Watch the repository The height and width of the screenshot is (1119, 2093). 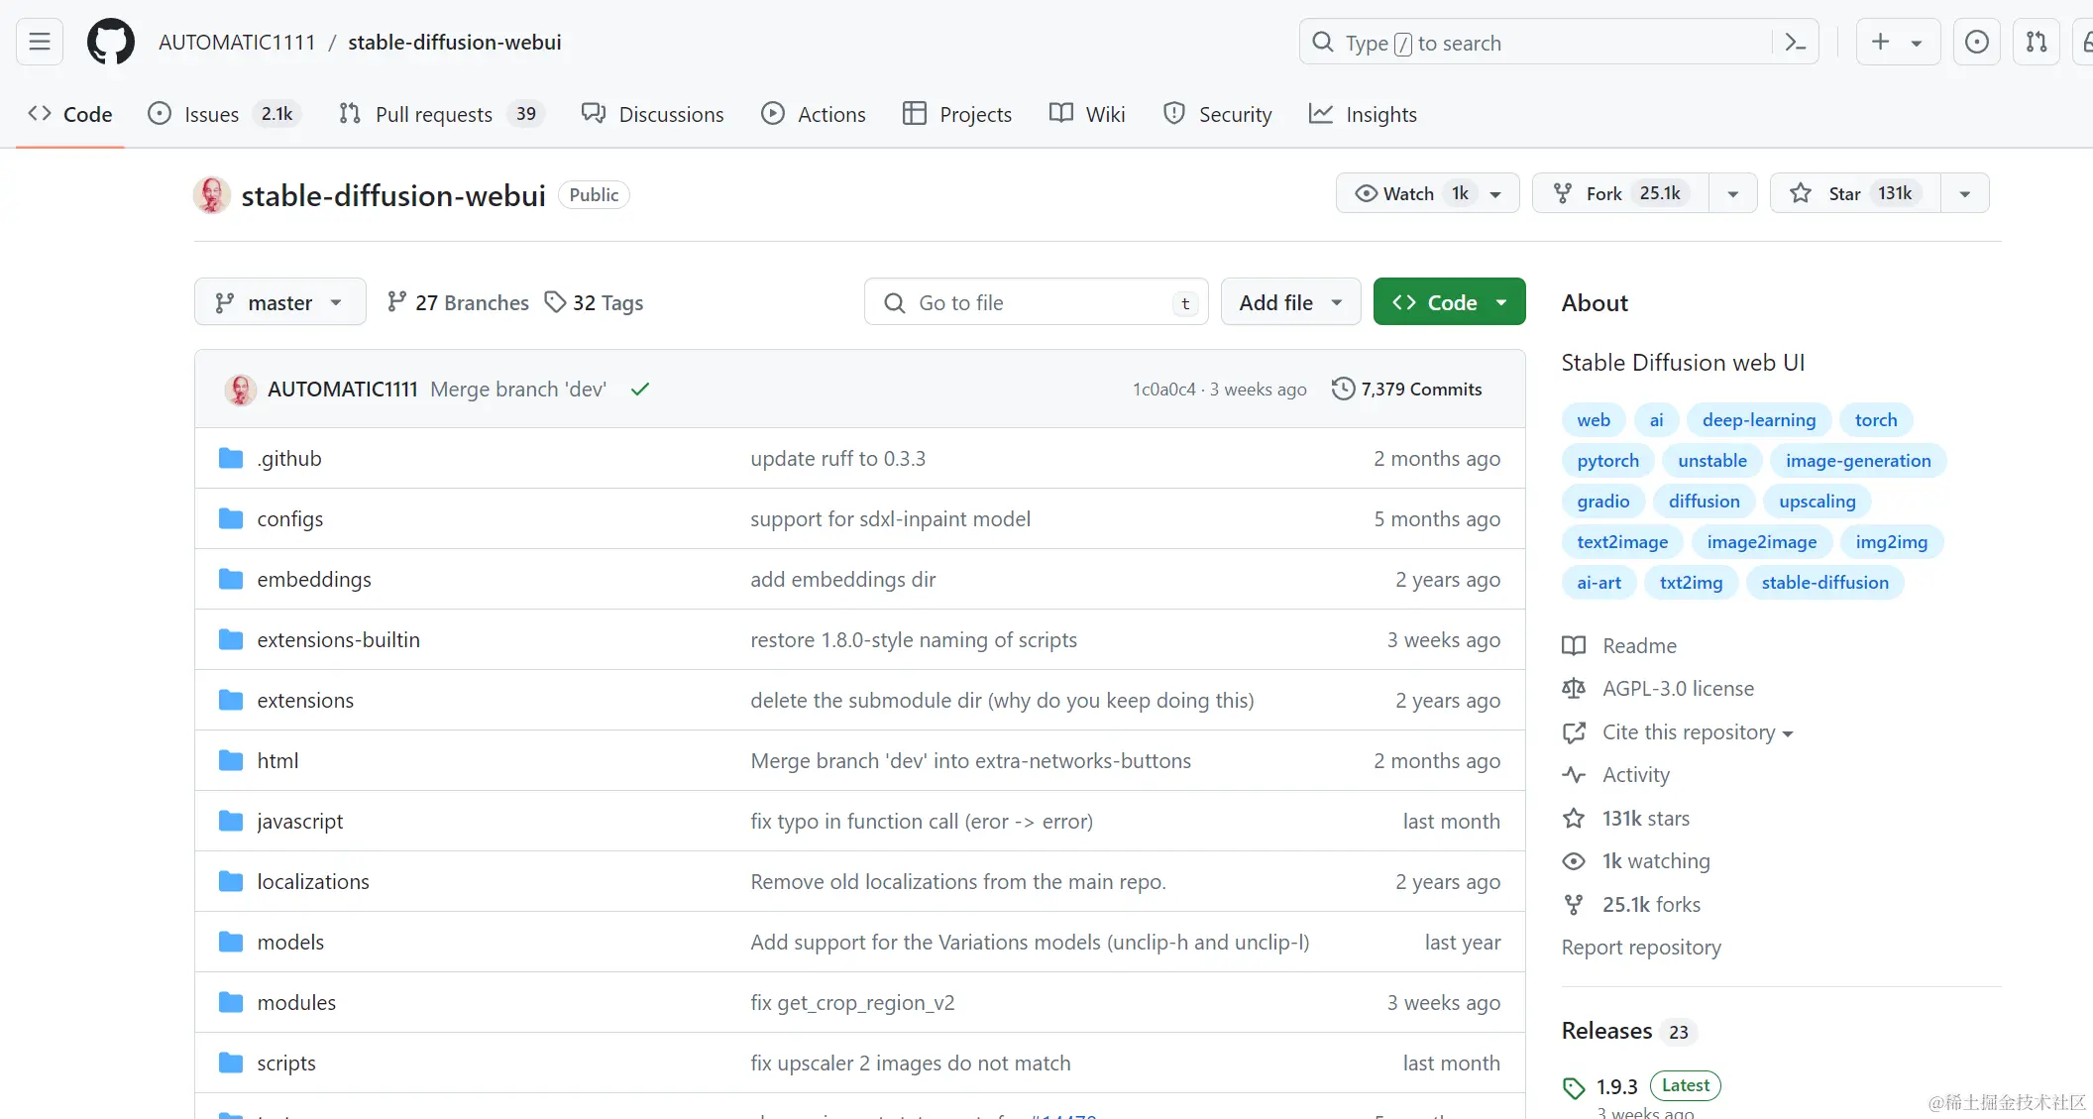coord(1427,193)
